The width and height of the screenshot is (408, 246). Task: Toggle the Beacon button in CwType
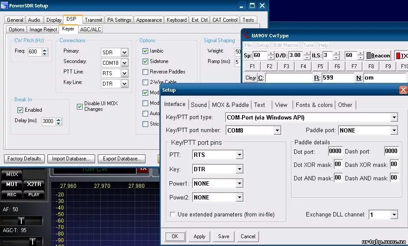378,56
